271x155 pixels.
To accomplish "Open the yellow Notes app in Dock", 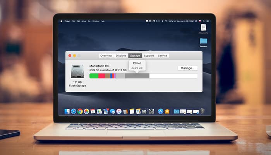I will click(132, 111).
